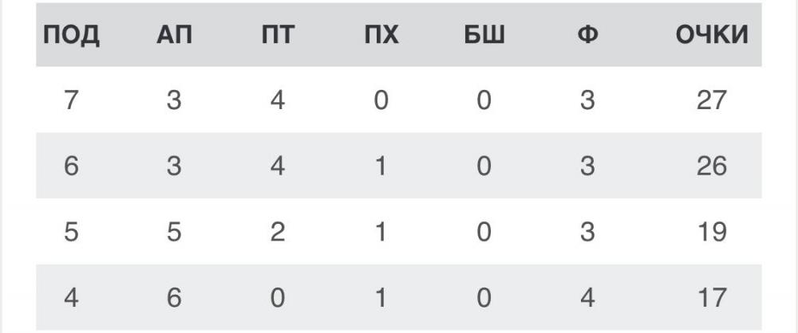Click the 19 points cell
Image resolution: width=798 pixels, height=333 pixels.
pos(711,232)
